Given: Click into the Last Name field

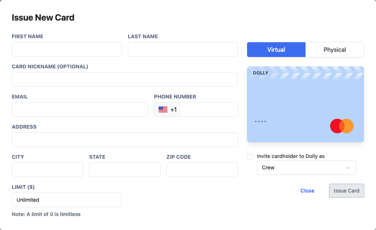Looking at the screenshot, I should tap(182, 49).
